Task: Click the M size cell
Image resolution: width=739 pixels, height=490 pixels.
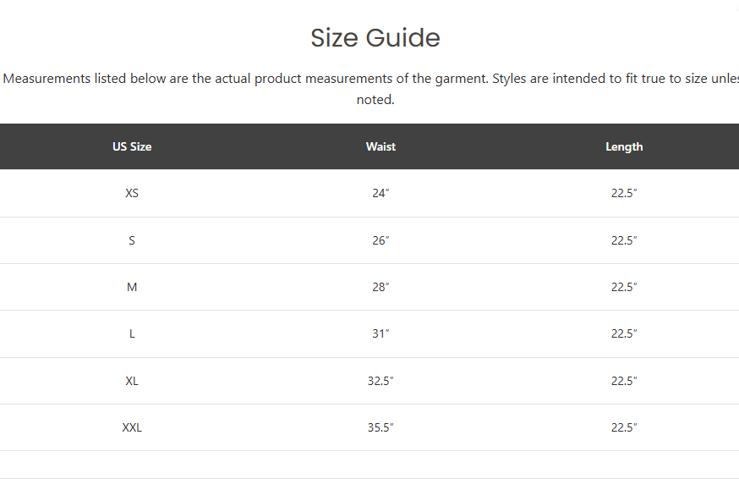Action: click(132, 287)
